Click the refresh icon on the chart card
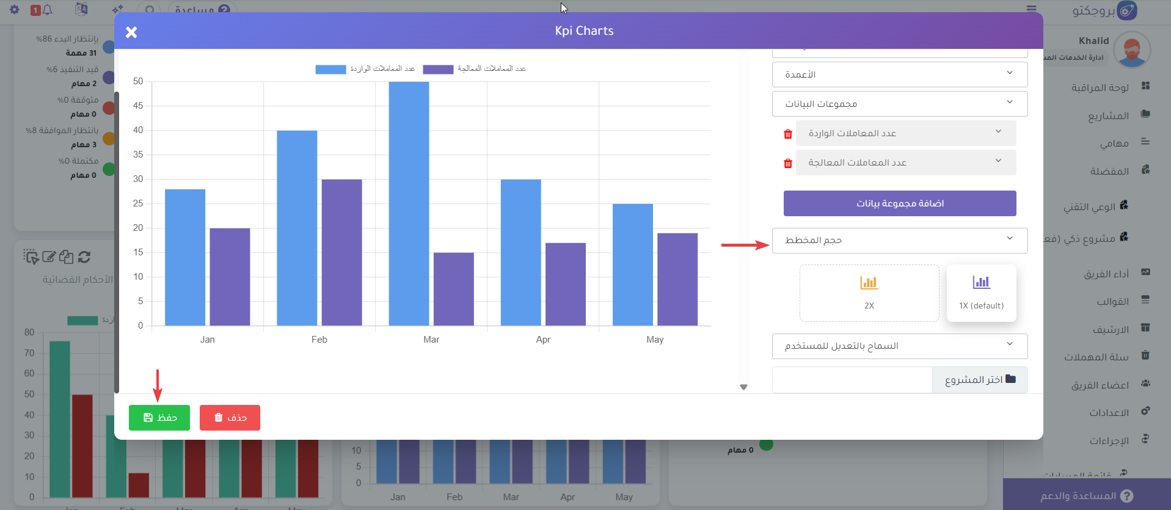 (84, 257)
